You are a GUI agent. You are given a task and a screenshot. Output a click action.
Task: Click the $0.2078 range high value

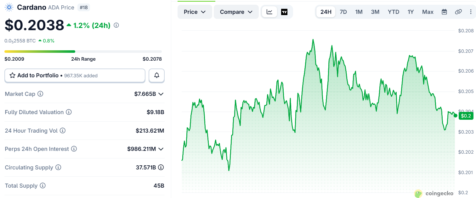pos(152,59)
